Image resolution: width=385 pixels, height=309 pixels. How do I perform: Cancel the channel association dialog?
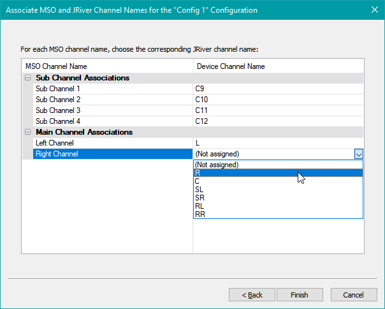[354, 295]
